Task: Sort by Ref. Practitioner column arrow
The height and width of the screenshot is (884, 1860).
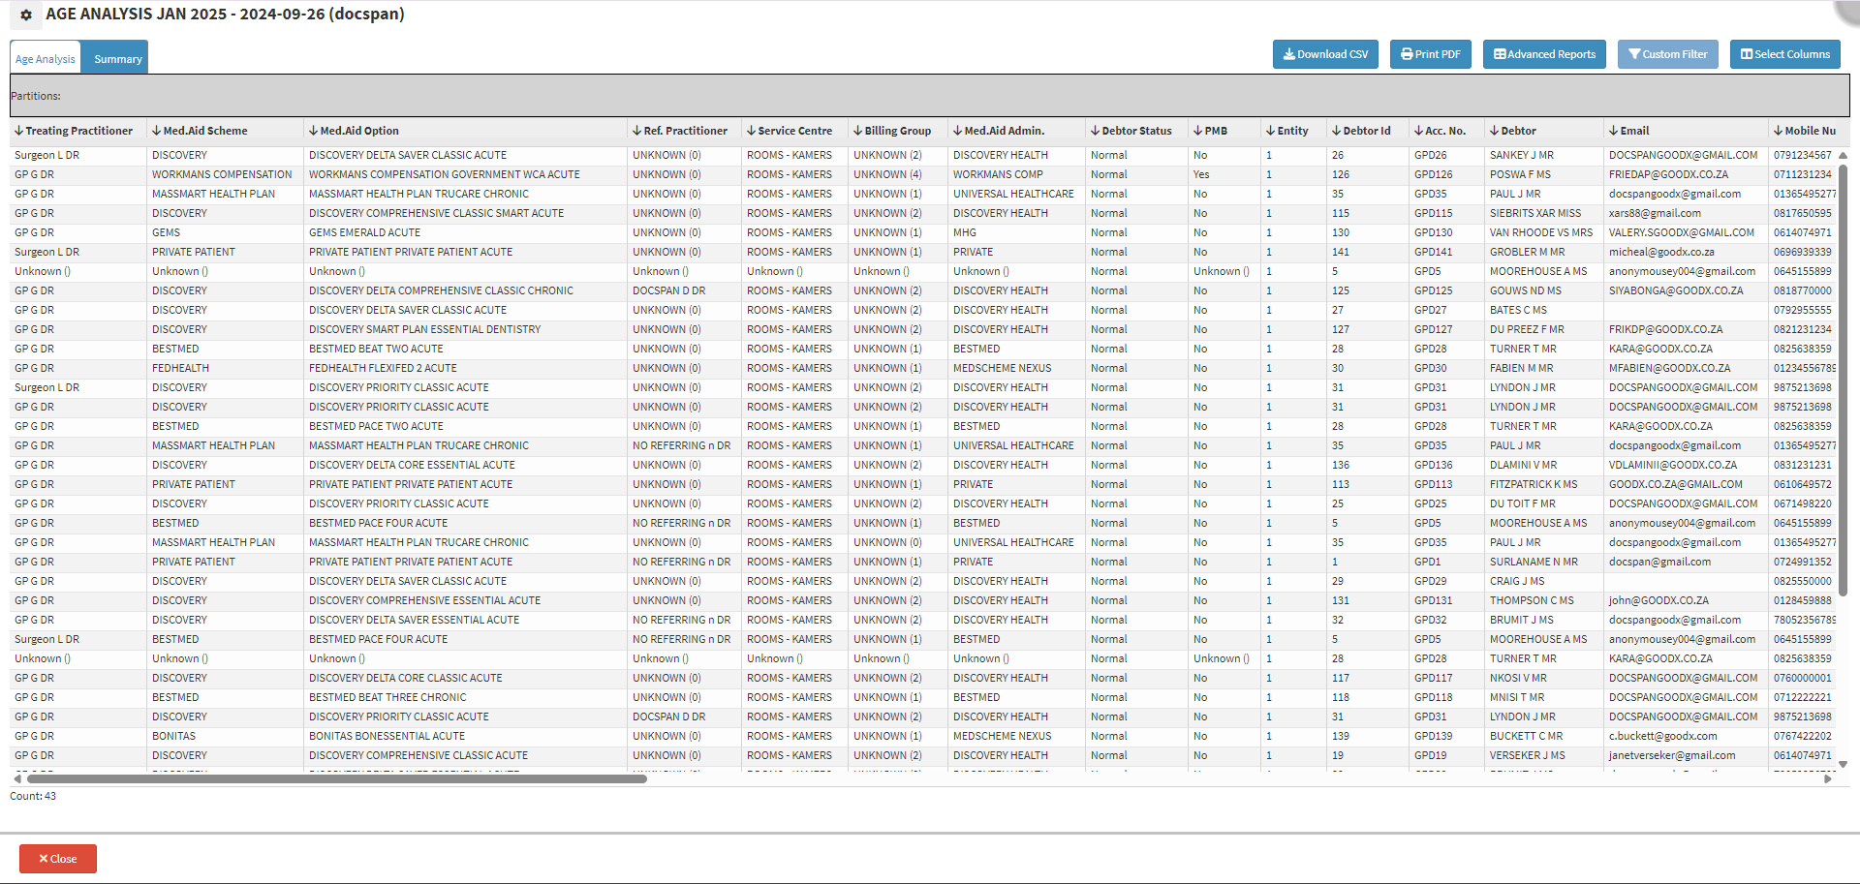Action: [636, 131]
